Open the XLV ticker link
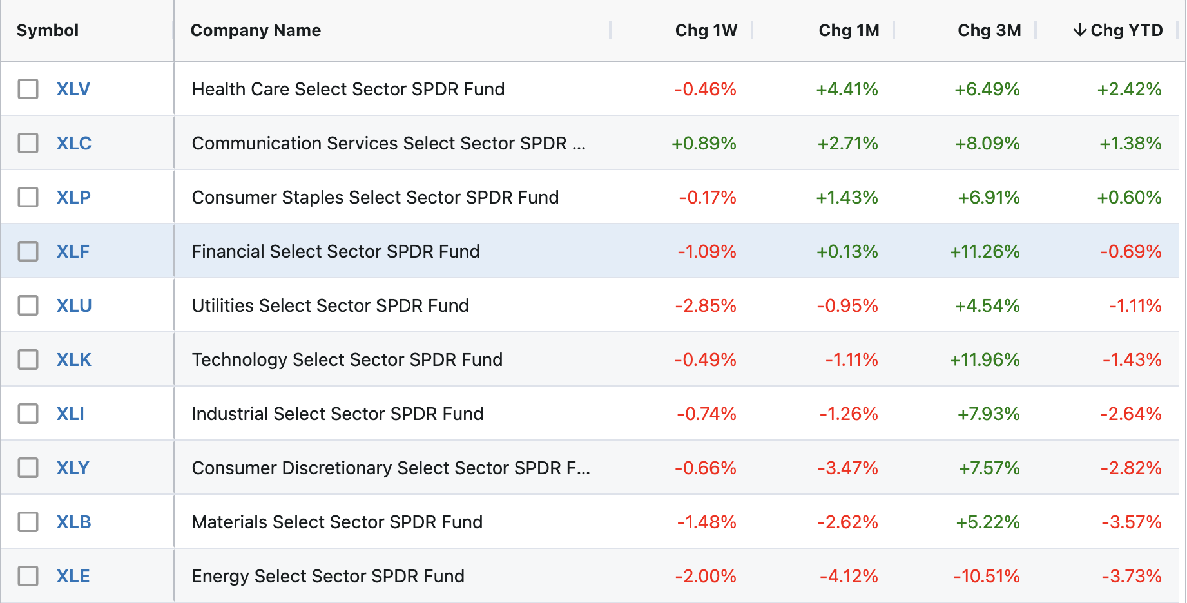The image size is (1187, 603). tap(73, 89)
